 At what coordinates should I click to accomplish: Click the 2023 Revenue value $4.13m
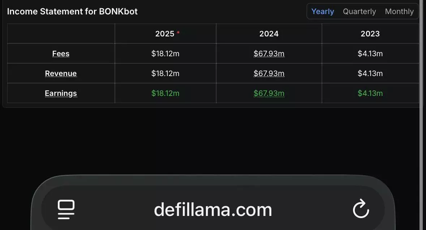click(370, 74)
